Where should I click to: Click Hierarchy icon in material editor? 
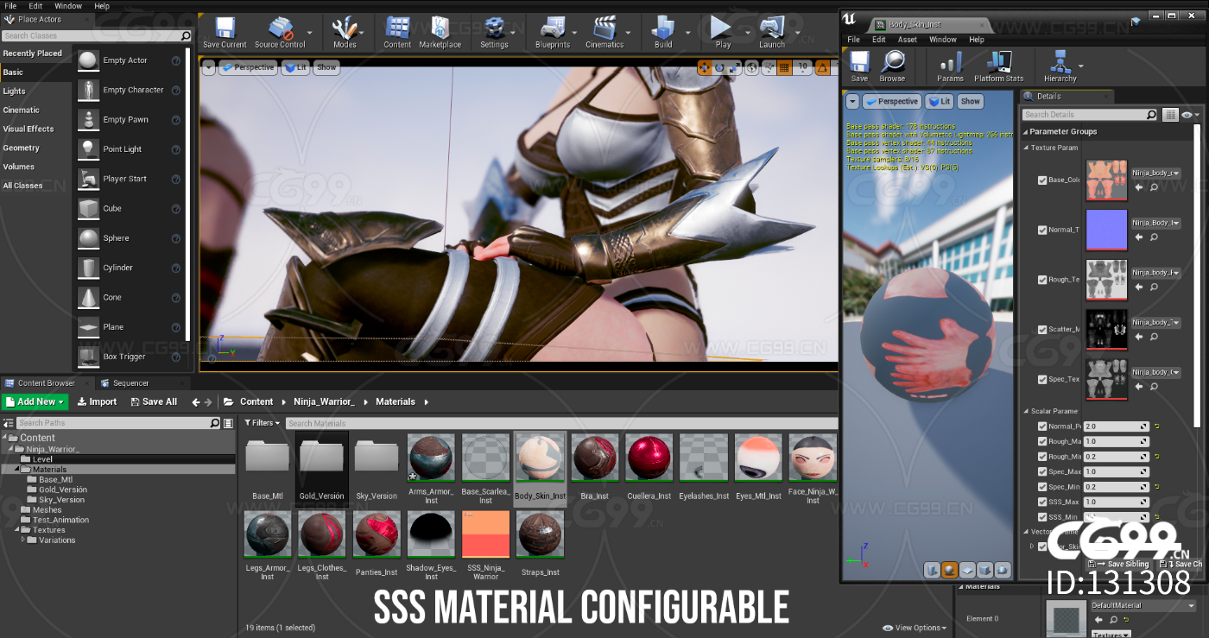[x=1060, y=66]
